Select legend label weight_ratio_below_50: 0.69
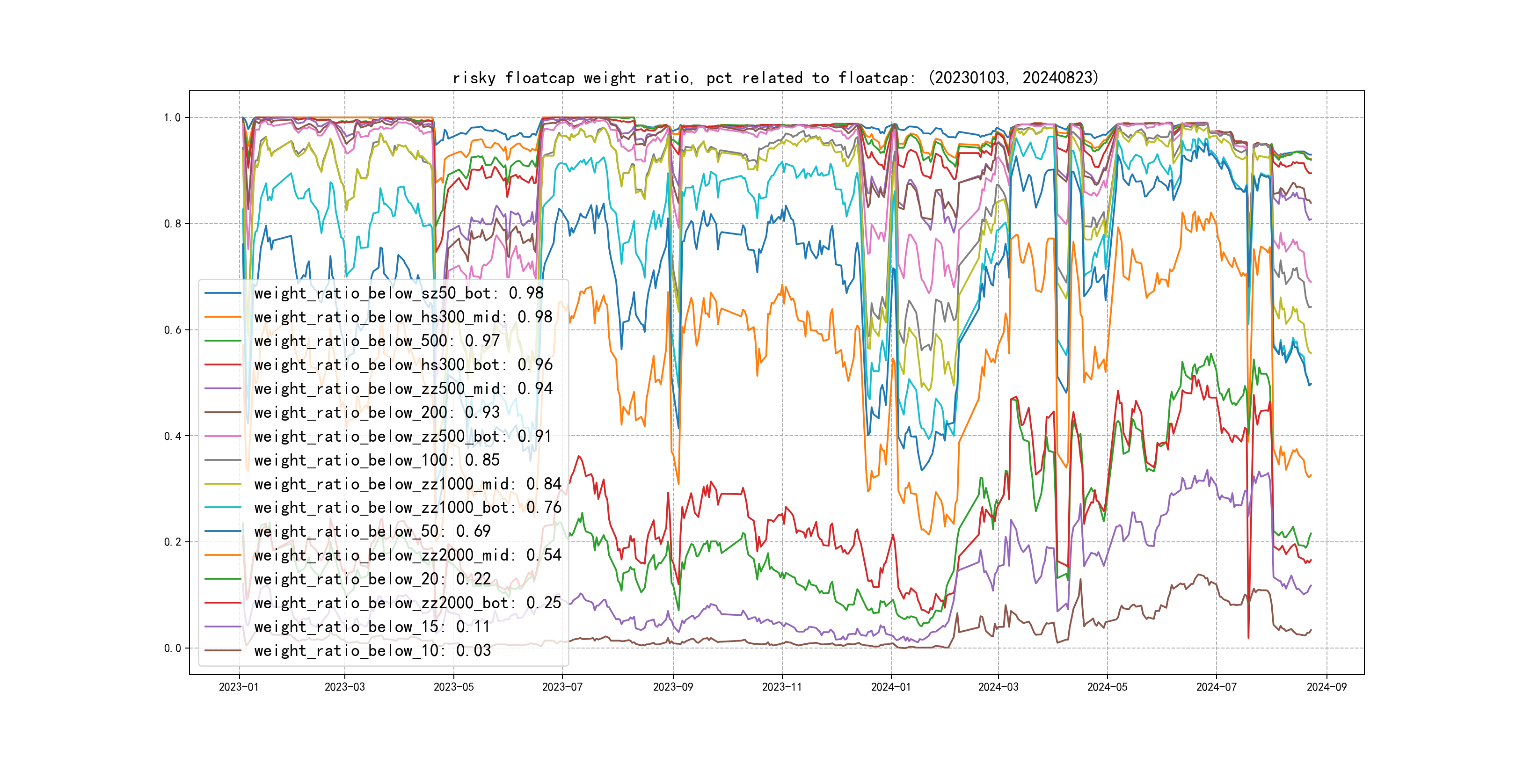The height and width of the screenshot is (758, 1516). click(372, 532)
